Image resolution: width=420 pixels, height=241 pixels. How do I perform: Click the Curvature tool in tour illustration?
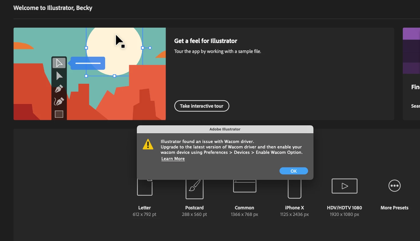[59, 101]
